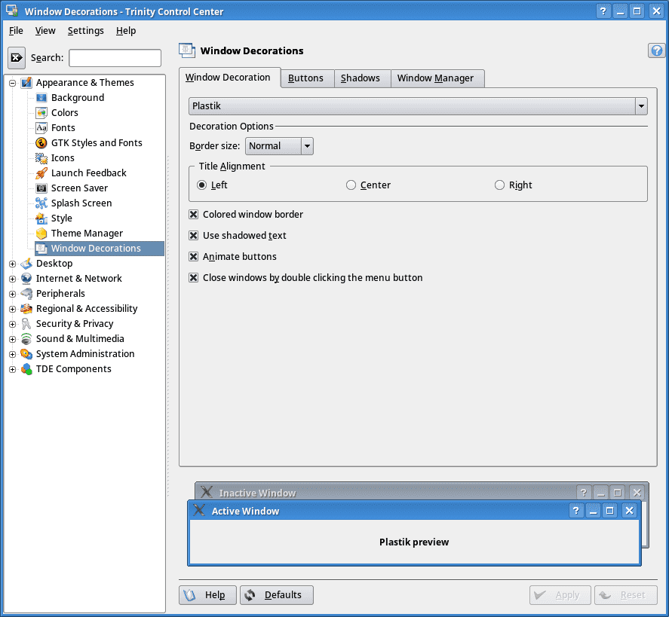This screenshot has height=617, width=669.
Task: Click the Regional & Accessibility icon
Action: pyautogui.click(x=26, y=309)
